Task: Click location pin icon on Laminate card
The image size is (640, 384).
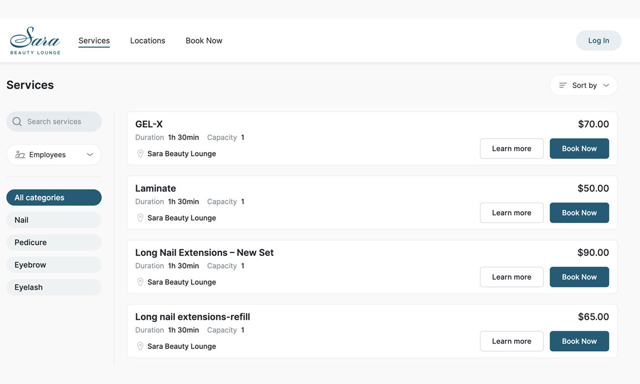Action: pyautogui.click(x=140, y=218)
